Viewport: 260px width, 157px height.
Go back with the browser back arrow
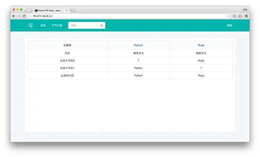14,16
